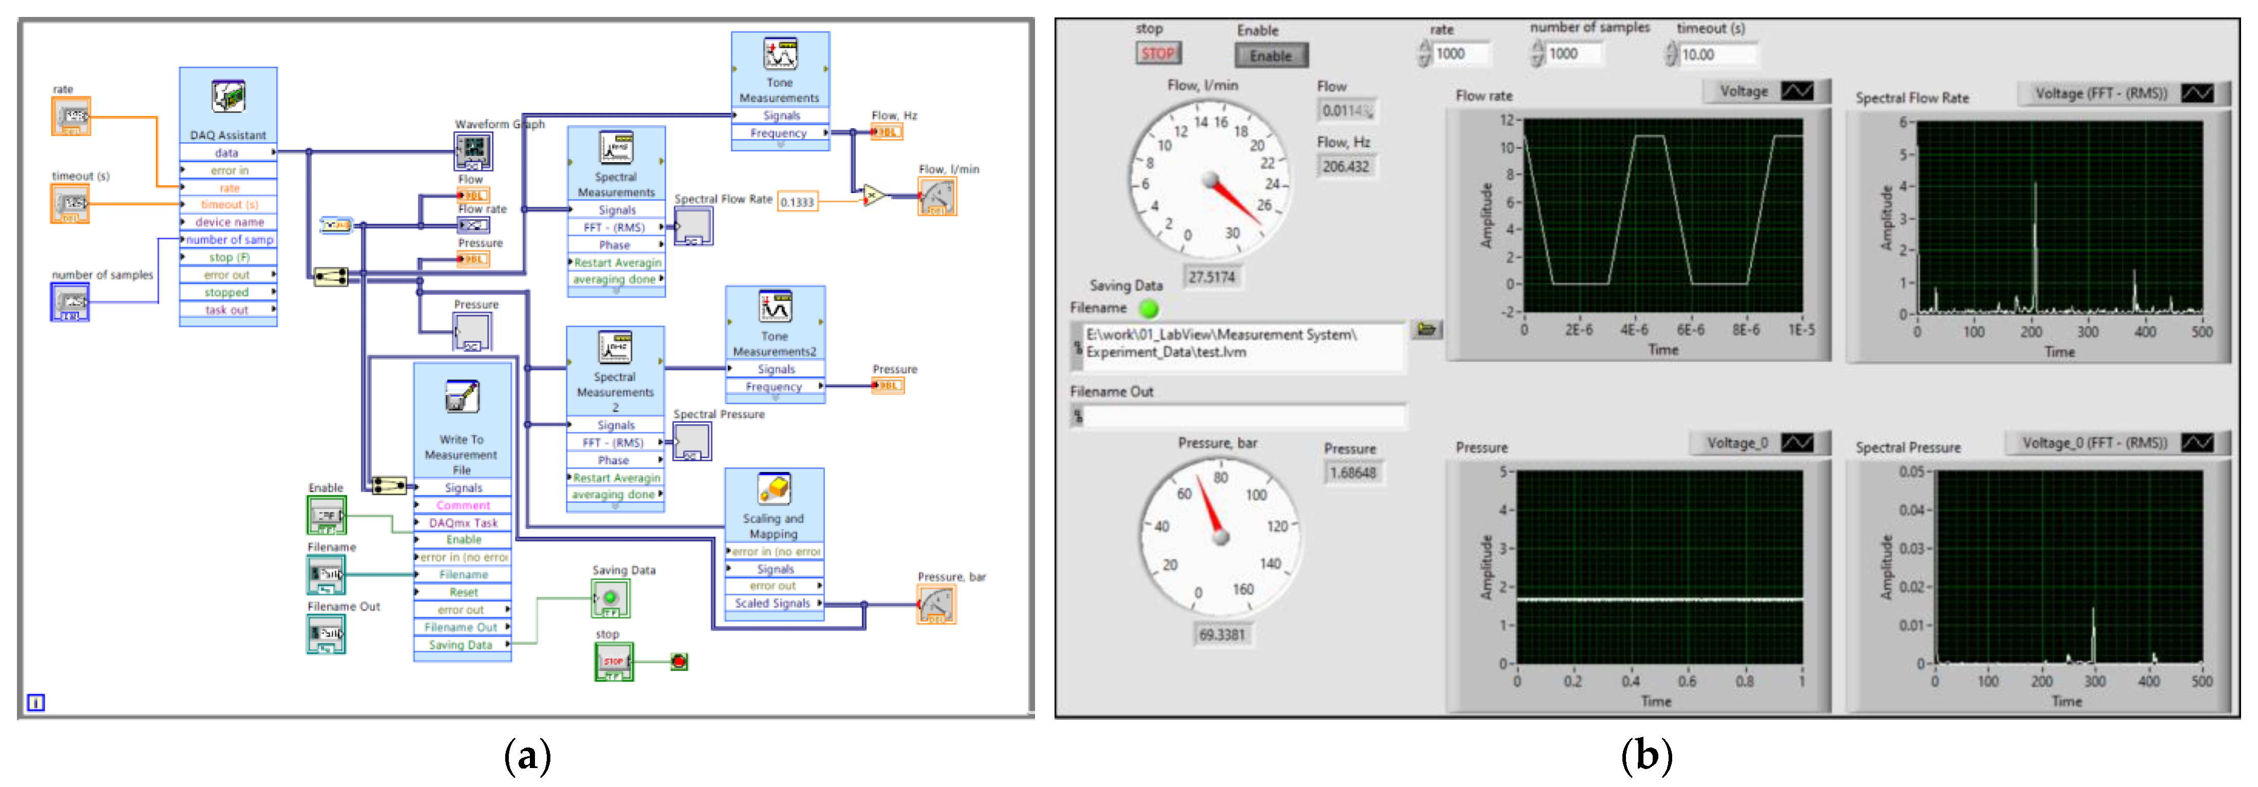Image resolution: width=2258 pixels, height=787 pixels.
Task: Click the rate value stepper arrows
Action: (x=1424, y=54)
